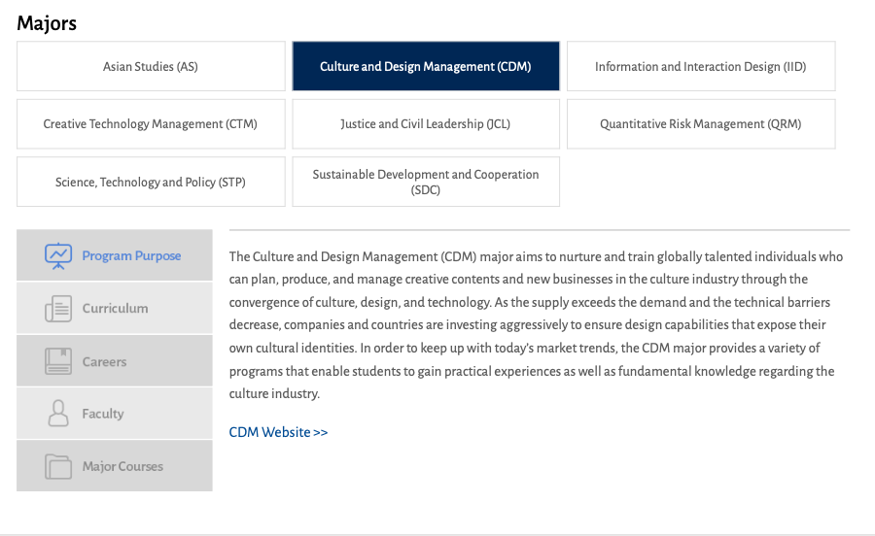Switch to the Program Purpose tab

pyautogui.click(x=131, y=256)
